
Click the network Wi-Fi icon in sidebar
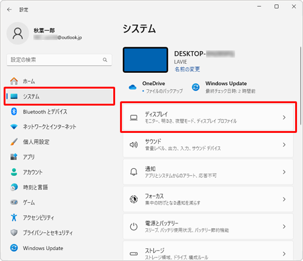pyautogui.click(x=14, y=127)
